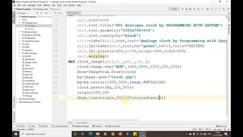Locate the current file with the target icon
The height and width of the screenshot is (137, 243).
tap(37, 13)
